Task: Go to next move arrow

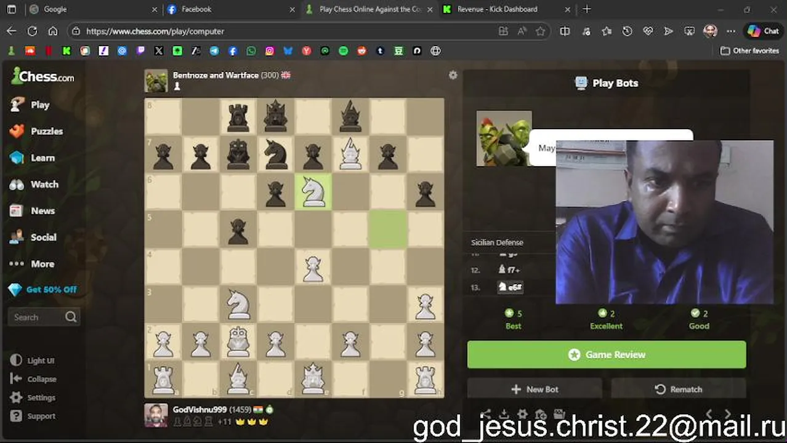Action: coord(727,415)
